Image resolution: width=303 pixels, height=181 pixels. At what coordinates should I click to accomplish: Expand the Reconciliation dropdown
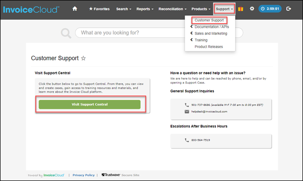173,9
